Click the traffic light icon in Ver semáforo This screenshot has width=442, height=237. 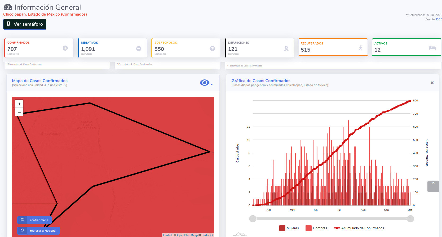[8, 24]
